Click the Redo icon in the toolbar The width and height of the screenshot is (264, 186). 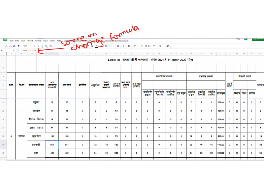pyautogui.click(x=10, y=46)
